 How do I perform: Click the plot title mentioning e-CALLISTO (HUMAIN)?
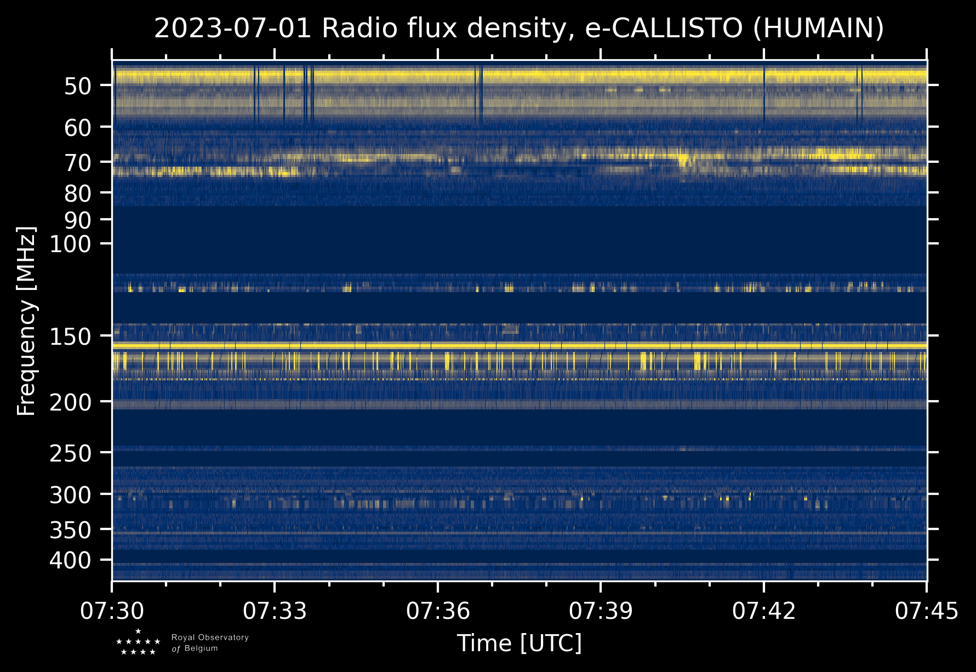pyautogui.click(x=519, y=29)
